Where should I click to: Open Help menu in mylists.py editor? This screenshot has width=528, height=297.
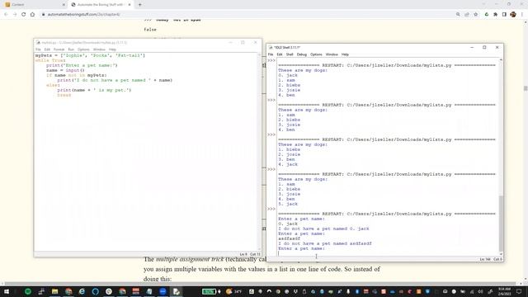[112, 49]
